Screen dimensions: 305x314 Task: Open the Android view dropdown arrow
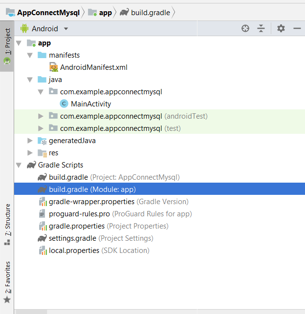(66, 29)
